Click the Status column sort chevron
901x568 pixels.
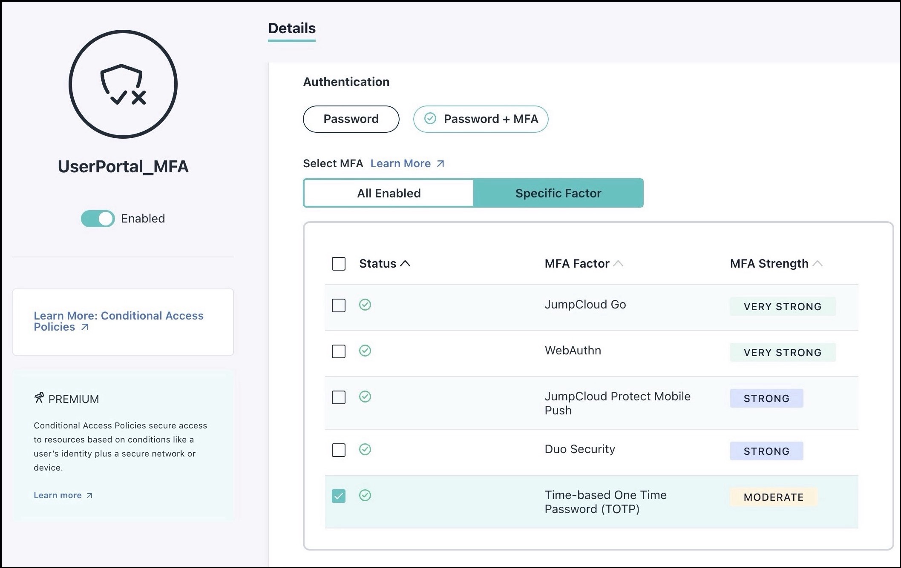point(405,263)
